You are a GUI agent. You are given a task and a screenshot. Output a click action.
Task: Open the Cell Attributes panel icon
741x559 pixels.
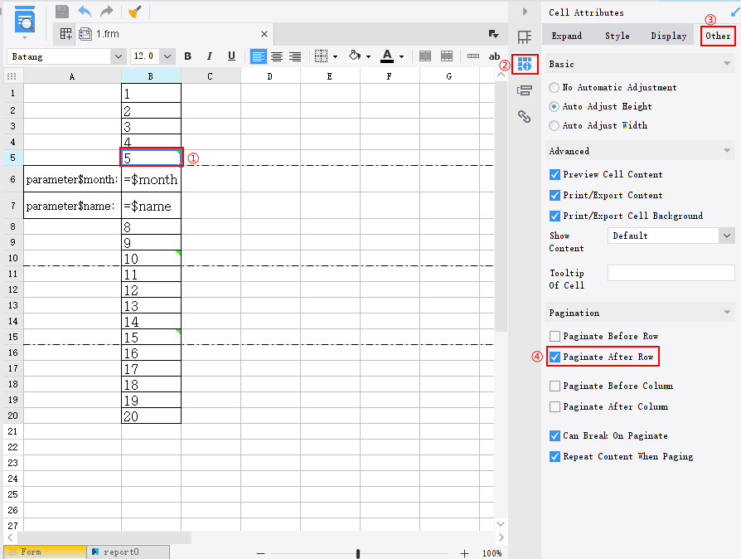525,65
